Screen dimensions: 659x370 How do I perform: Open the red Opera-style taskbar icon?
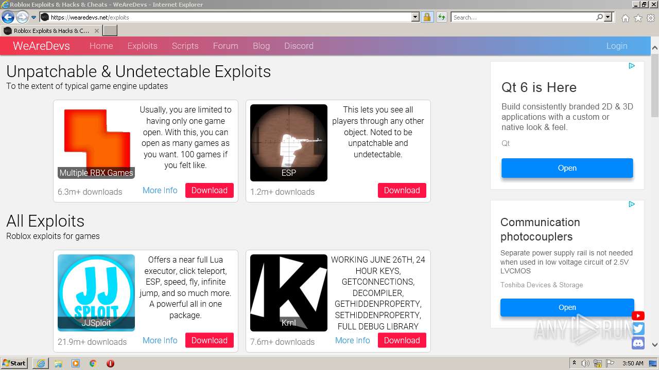tap(110, 363)
